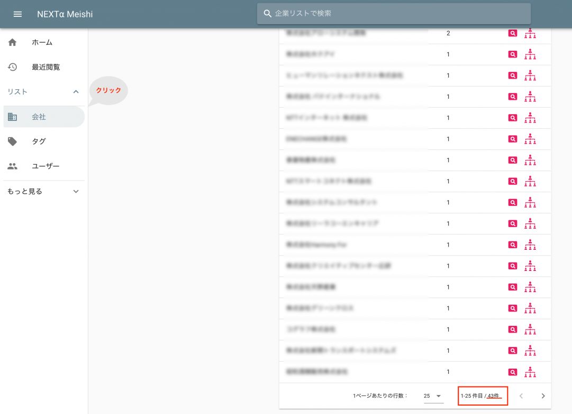This screenshot has height=414, width=572.
Task: Go to the previous page of results
Action: [x=521, y=396]
